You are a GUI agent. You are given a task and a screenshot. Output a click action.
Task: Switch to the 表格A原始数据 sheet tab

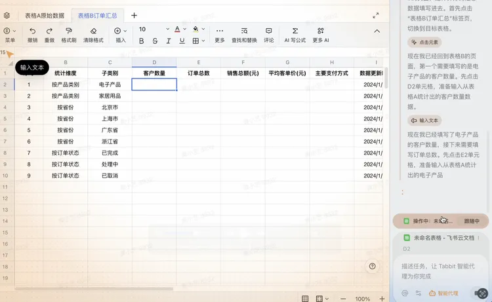(x=45, y=15)
